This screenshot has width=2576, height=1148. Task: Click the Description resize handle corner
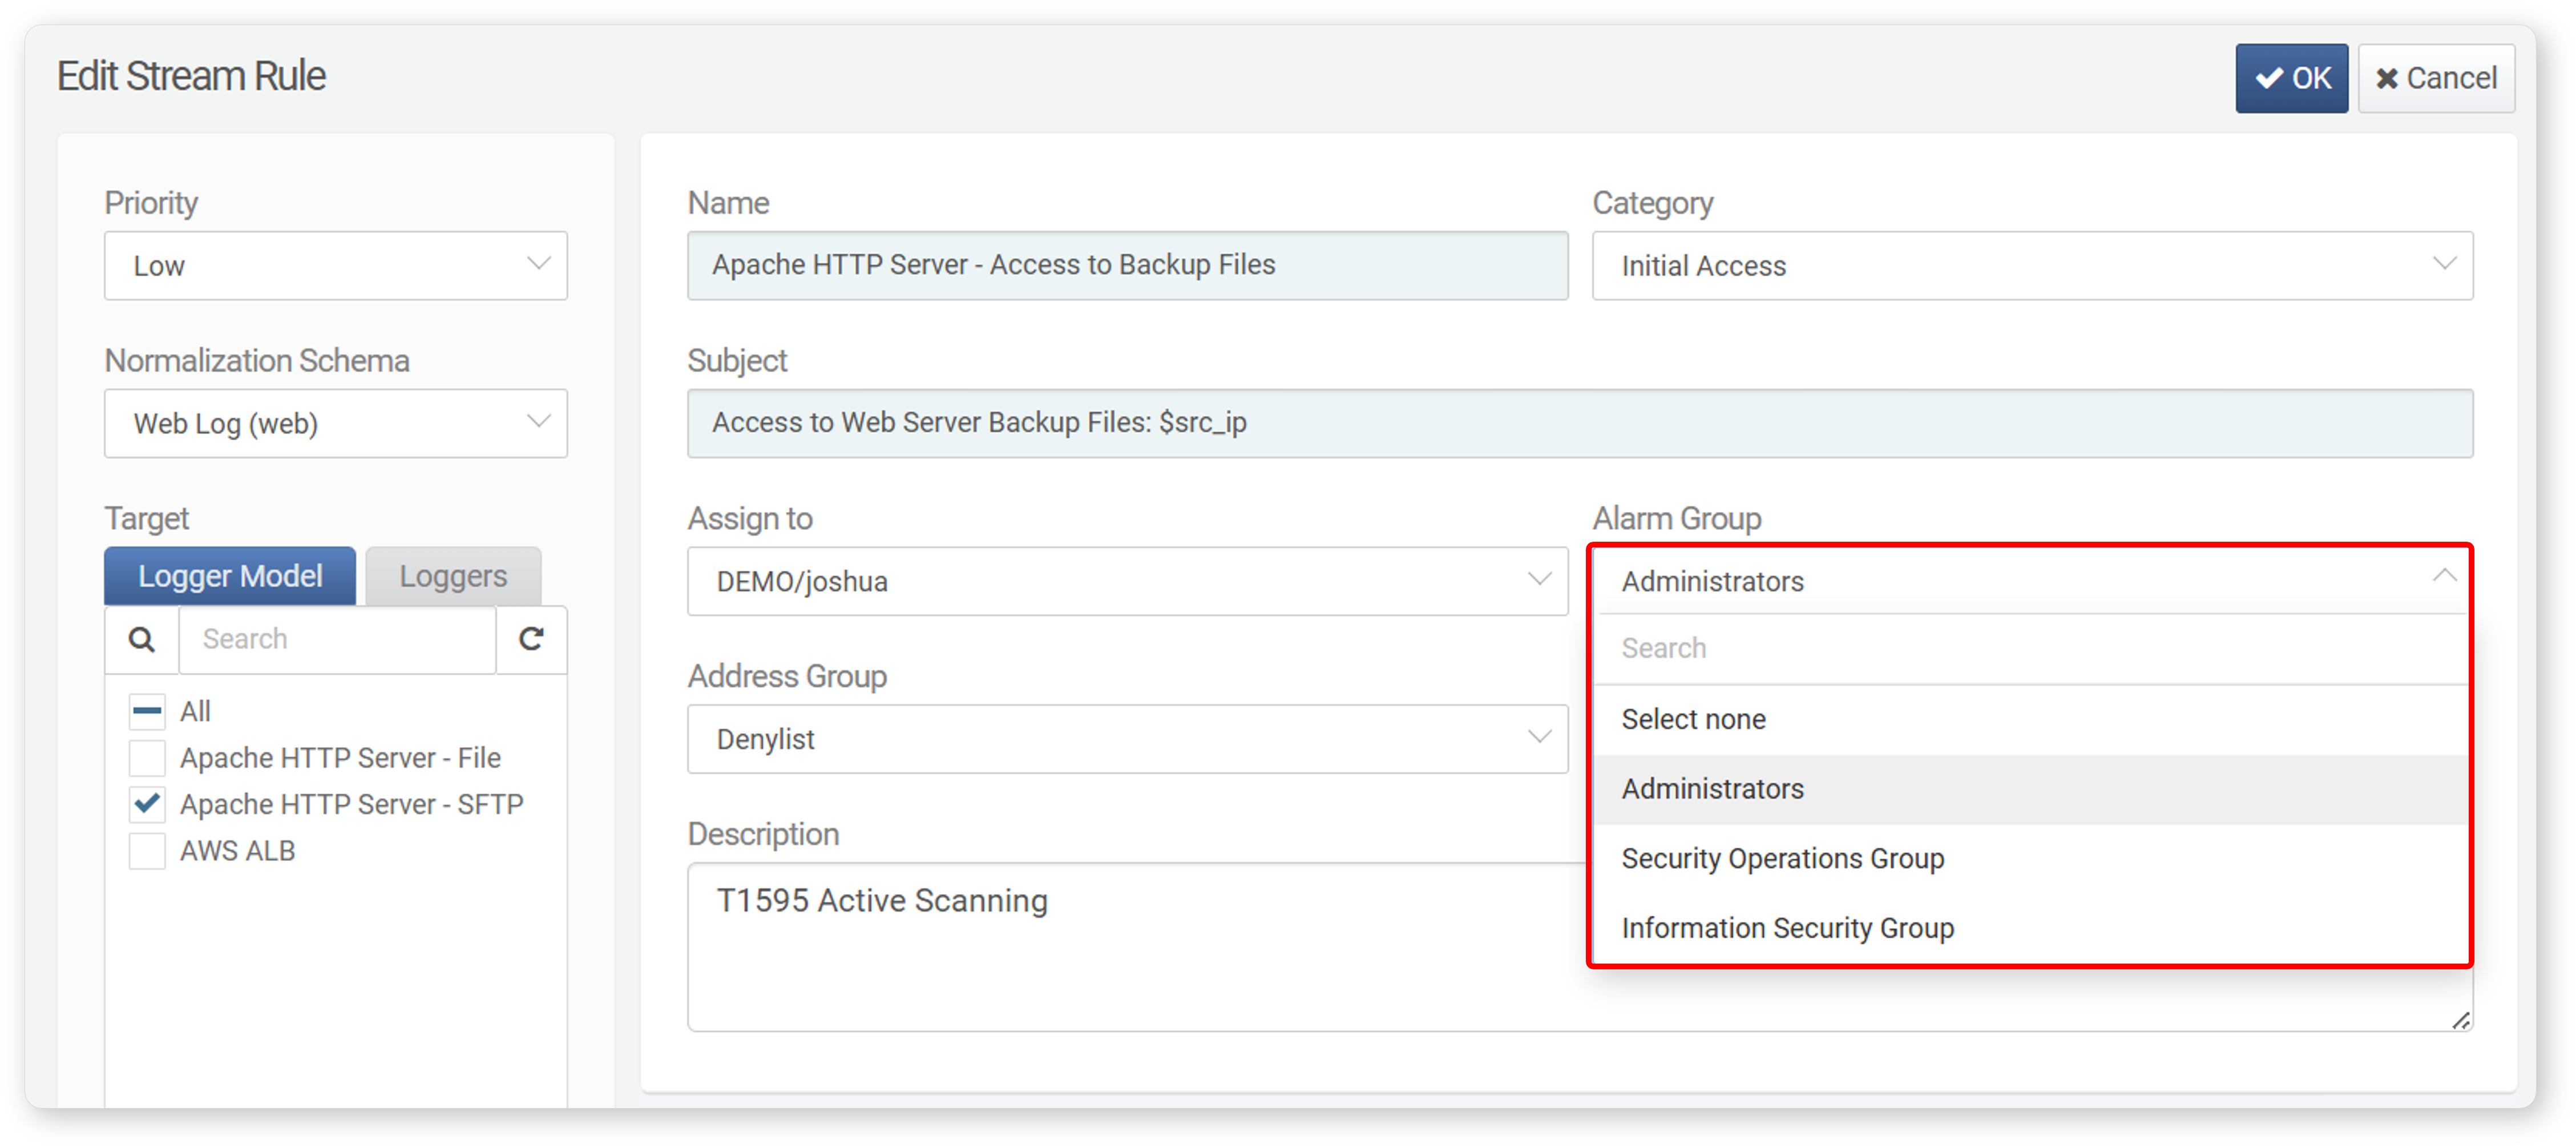click(x=2461, y=1020)
